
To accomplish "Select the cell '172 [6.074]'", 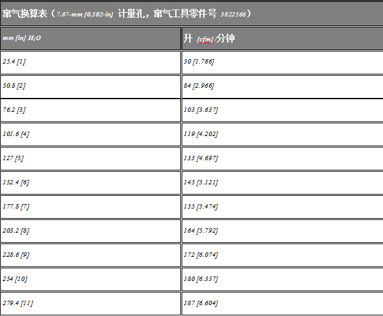I will [282, 255].
